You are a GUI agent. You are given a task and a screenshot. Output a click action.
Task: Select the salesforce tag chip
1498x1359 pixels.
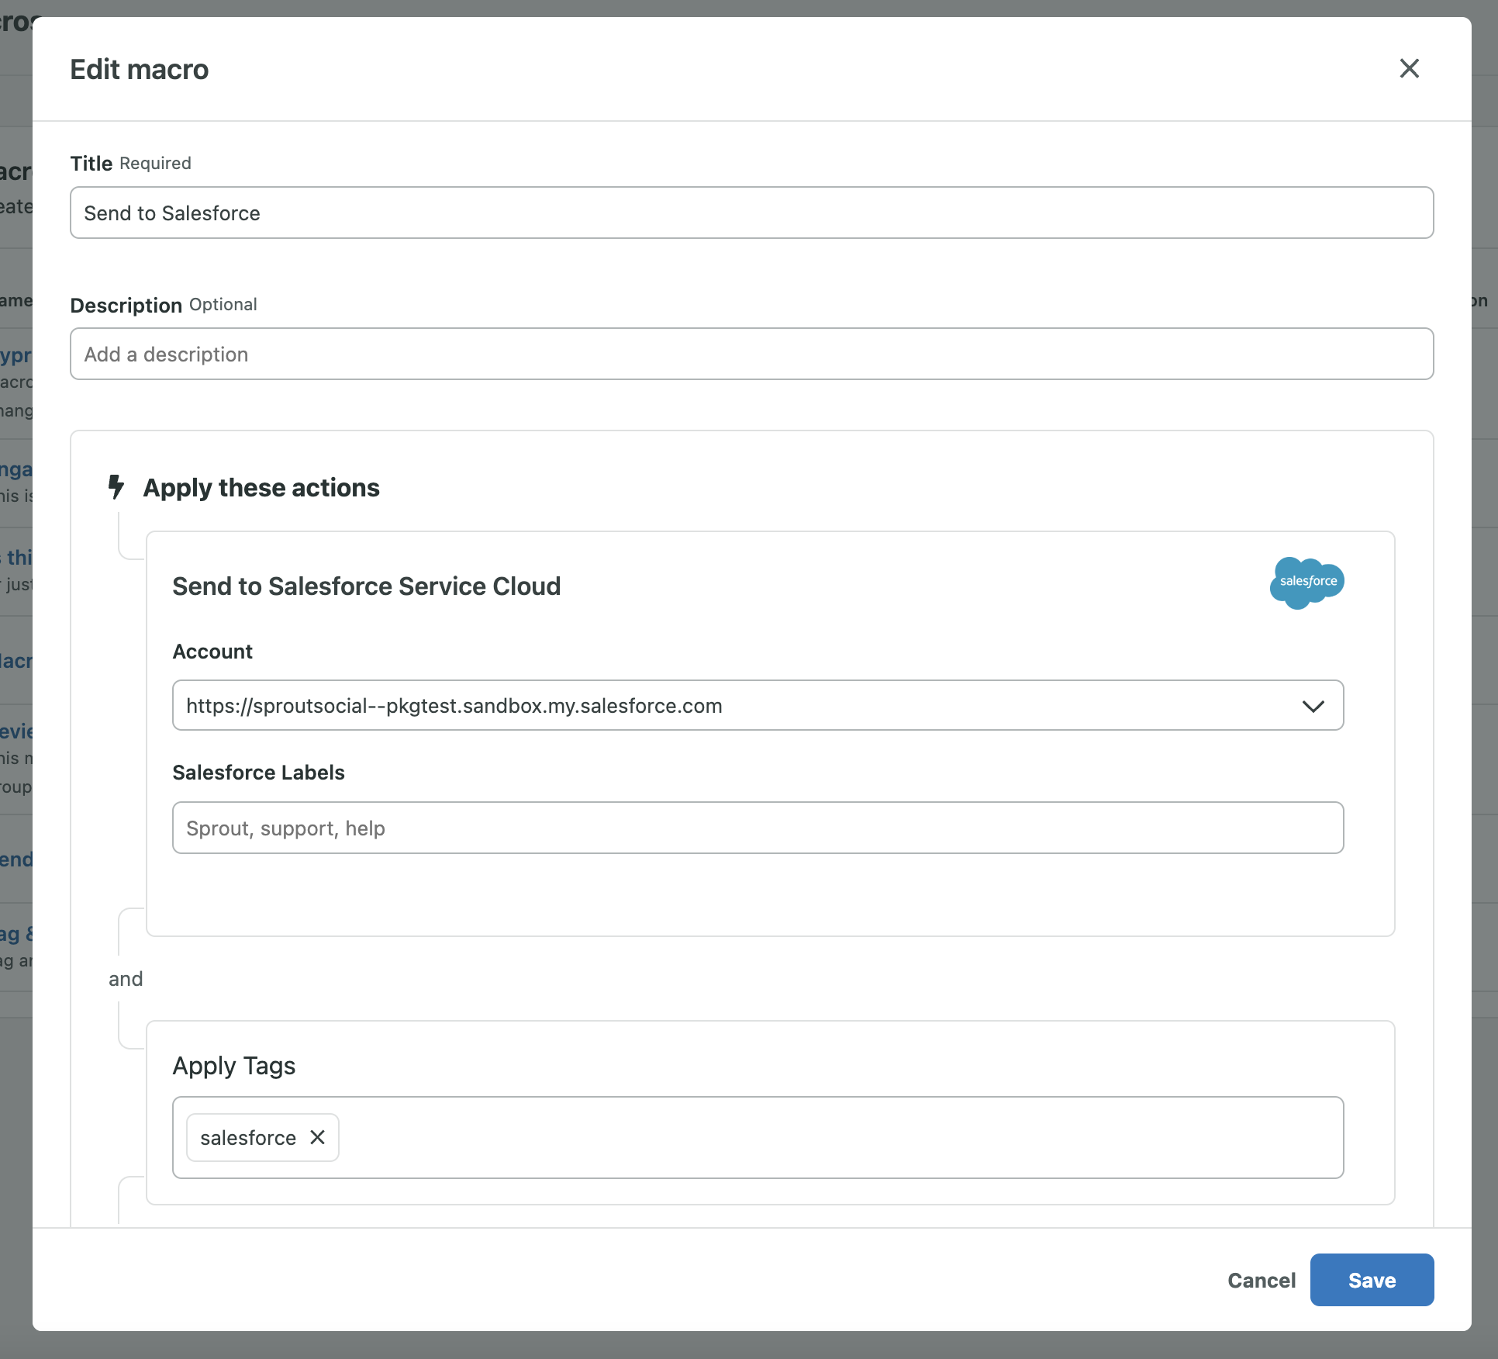pyautogui.click(x=248, y=1137)
